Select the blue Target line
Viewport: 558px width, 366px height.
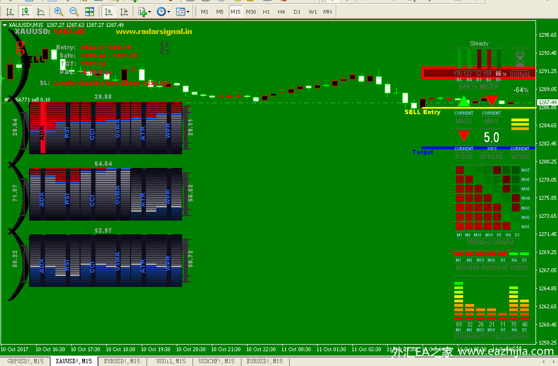pyautogui.click(x=478, y=148)
